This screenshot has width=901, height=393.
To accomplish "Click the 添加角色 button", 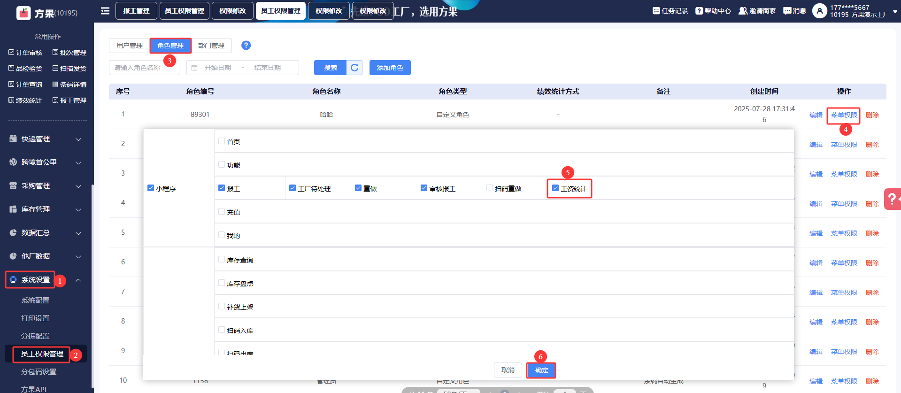I will (390, 68).
